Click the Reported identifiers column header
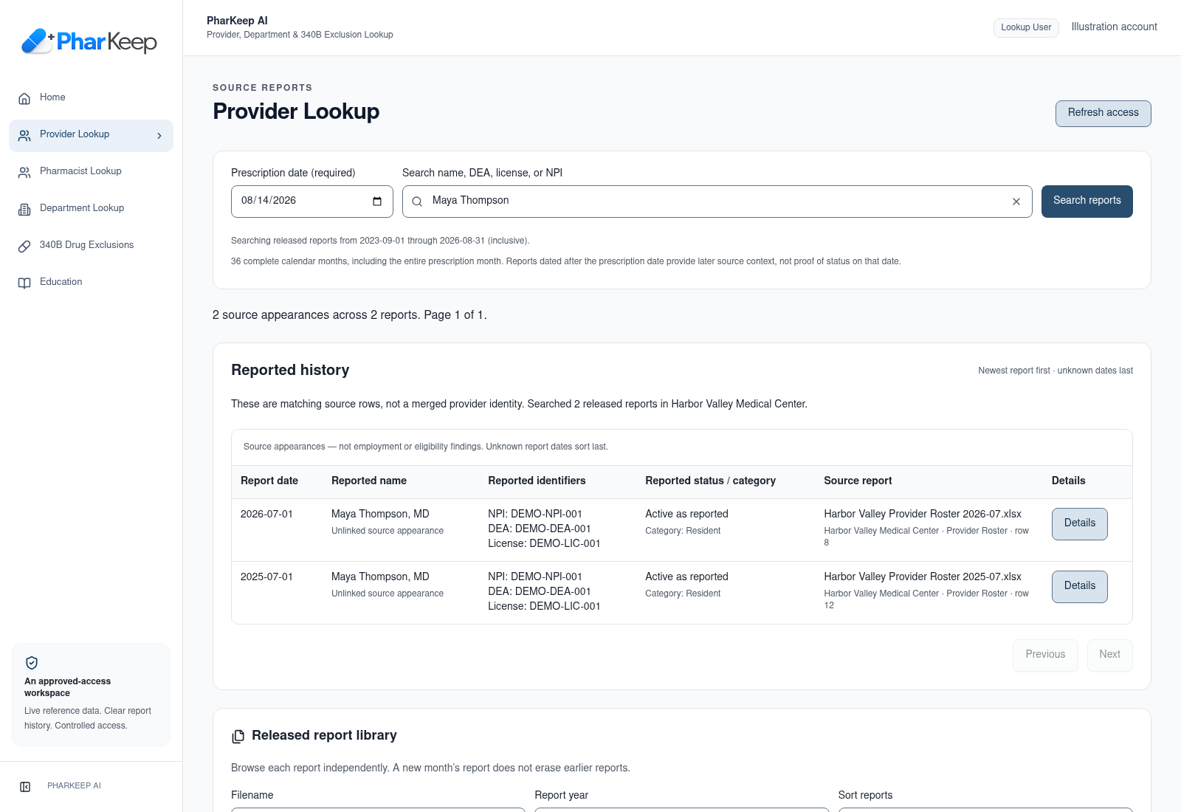This screenshot has width=1181, height=812. click(x=537, y=481)
